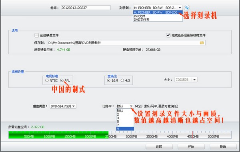
Task: Click the 保存到 save path field
Action: click(126, 43)
